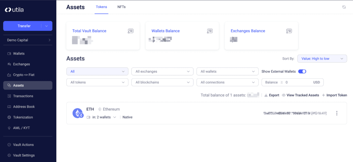Image resolution: width=353 pixels, height=162 pixels.
Task: Click the Transactions sidebar icon
Action: click(x=9, y=96)
